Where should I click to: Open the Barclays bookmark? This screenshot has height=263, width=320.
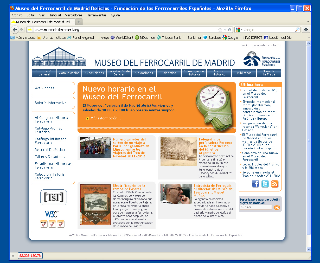point(212,37)
